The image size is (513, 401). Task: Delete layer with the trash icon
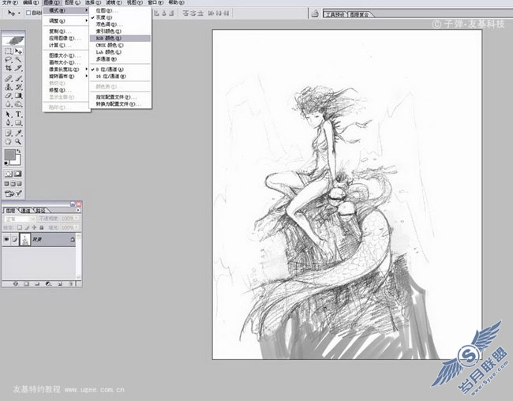[x=71, y=284]
